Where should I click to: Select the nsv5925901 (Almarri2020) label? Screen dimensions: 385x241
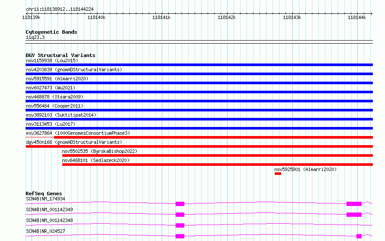305,169
